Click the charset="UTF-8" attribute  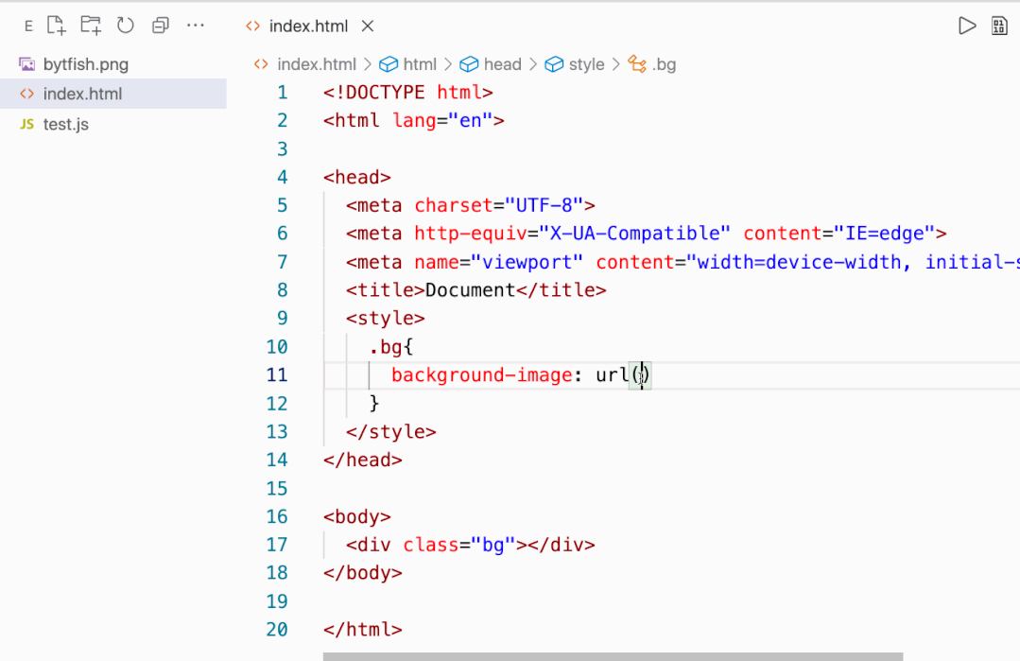[x=499, y=205]
